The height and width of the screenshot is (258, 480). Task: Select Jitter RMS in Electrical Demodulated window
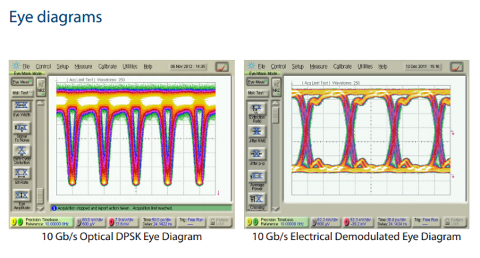click(x=257, y=131)
